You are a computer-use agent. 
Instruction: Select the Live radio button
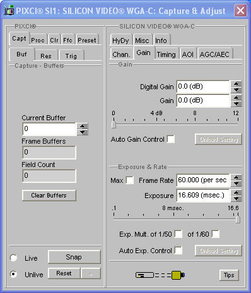click(x=14, y=258)
